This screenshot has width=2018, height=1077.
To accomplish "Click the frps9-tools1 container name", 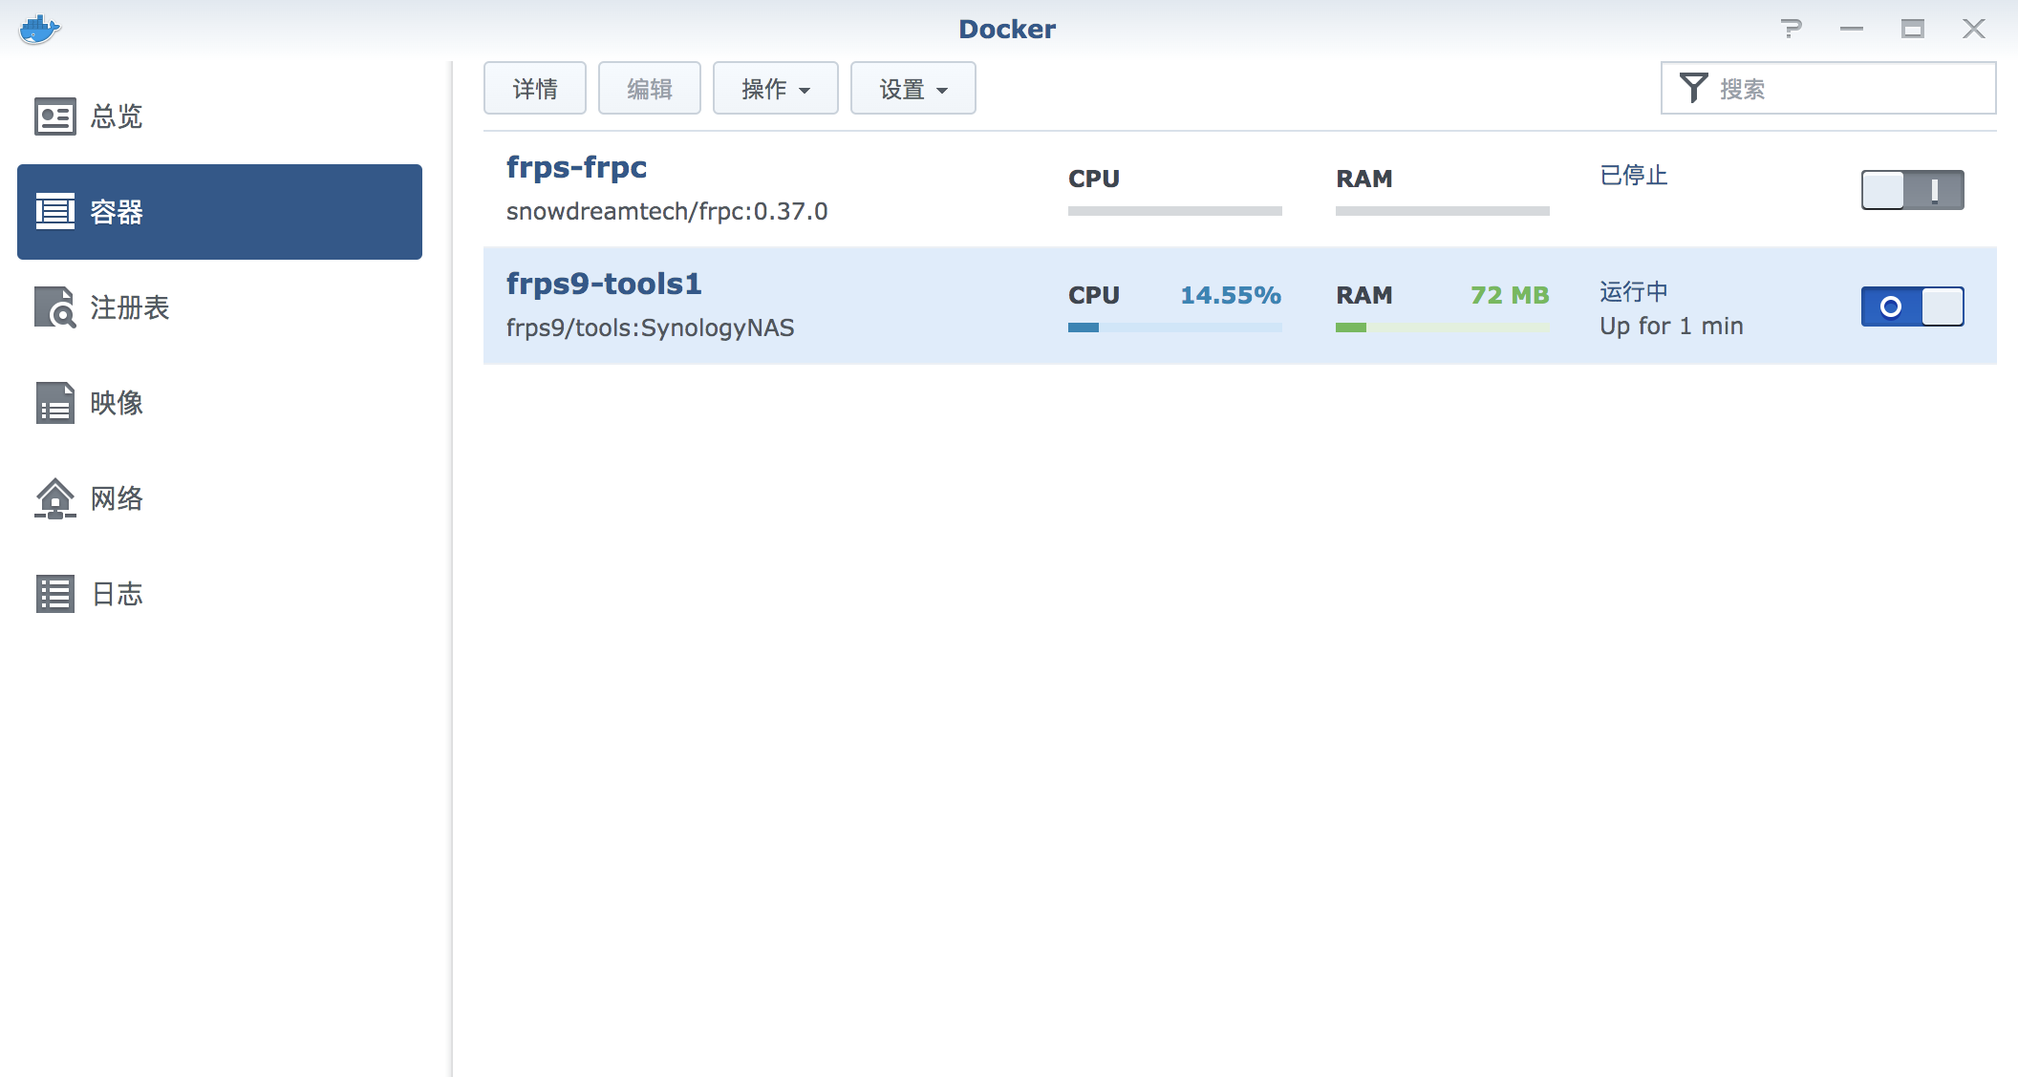I will point(604,284).
